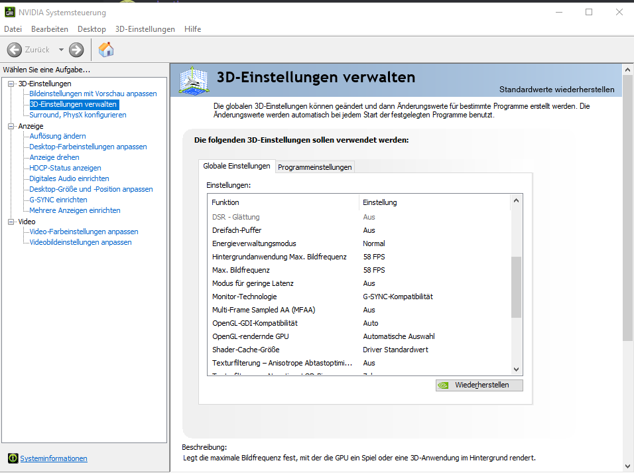Click the Funktion column header
The image size is (634, 473).
coord(283,202)
